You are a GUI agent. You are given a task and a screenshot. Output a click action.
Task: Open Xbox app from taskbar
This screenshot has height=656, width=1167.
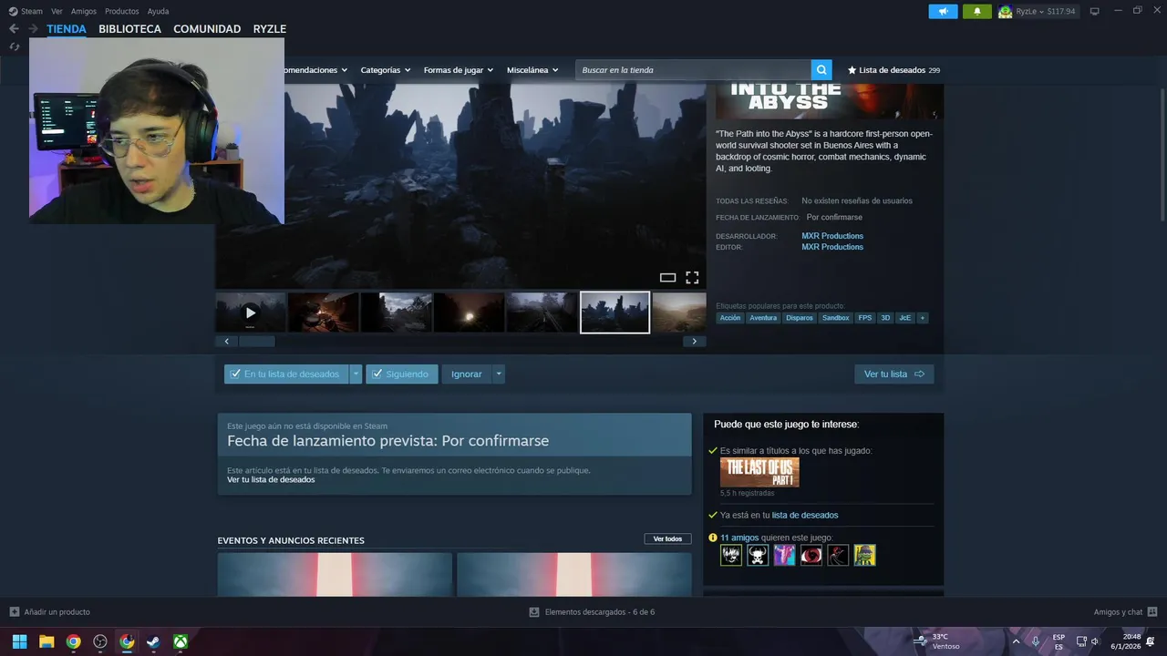181,641
